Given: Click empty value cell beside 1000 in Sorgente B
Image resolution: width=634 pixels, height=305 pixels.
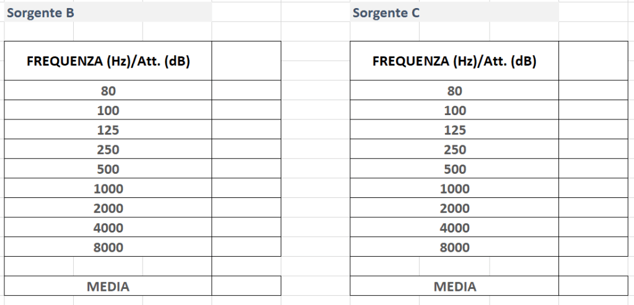Looking at the screenshot, I should pos(246,189).
